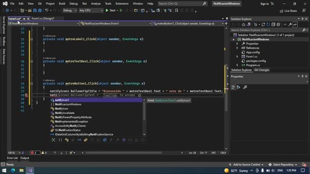Toggle the namespace filter in IntelliSense
The width and height of the screenshot is (310, 174).
(x=60, y=140)
